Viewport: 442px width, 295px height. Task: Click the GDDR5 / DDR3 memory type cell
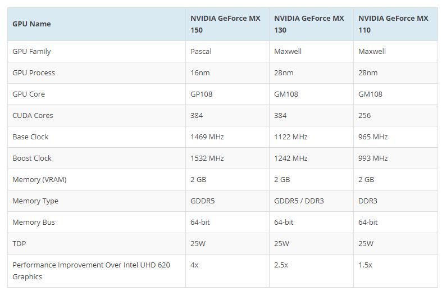(x=299, y=201)
